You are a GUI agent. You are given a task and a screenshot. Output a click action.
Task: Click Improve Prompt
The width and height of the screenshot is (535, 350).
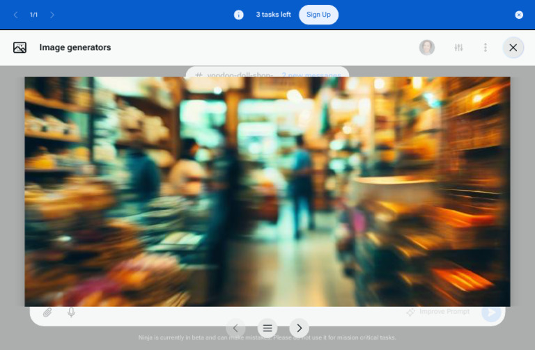(x=439, y=312)
